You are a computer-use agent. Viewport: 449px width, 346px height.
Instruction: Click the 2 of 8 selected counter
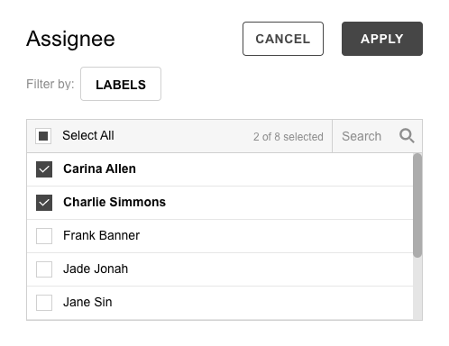pos(289,137)
